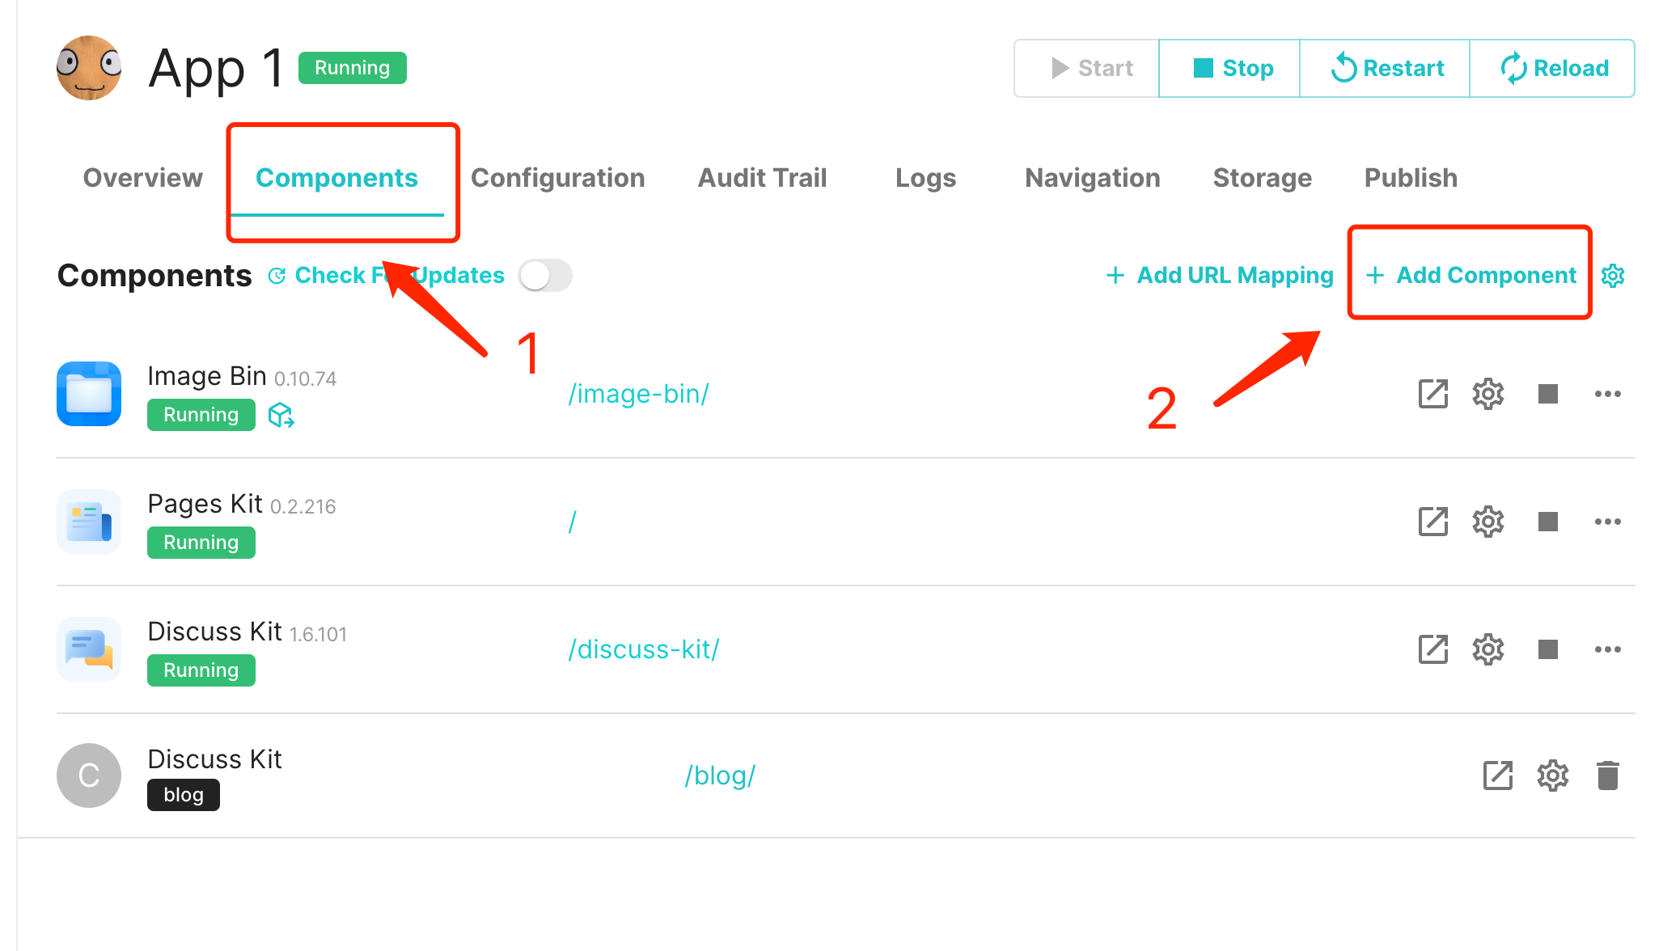Open the blog component settings gear
Image resolution: width=1663 pixels, height=951 pixels.
point(1552,776)
